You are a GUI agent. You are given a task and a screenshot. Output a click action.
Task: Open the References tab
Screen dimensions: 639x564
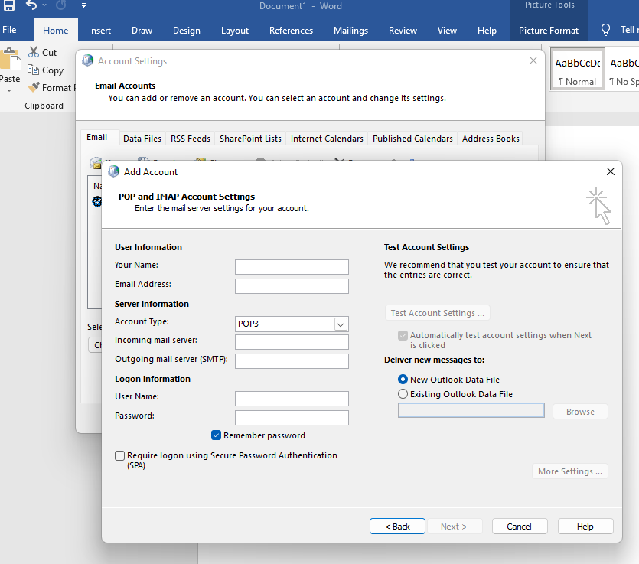coord(291,31)
